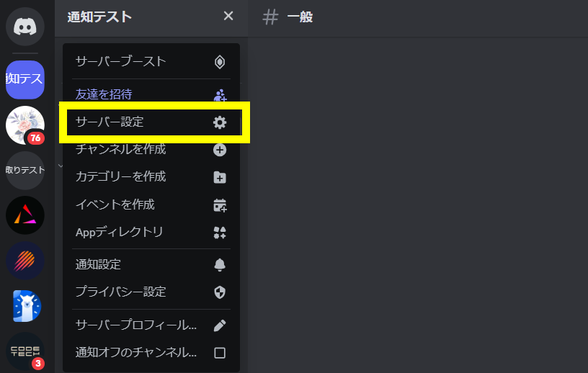The image size is (588, 373).
Task: Open the CODE TECH server icon
Action: pos(25,351)
